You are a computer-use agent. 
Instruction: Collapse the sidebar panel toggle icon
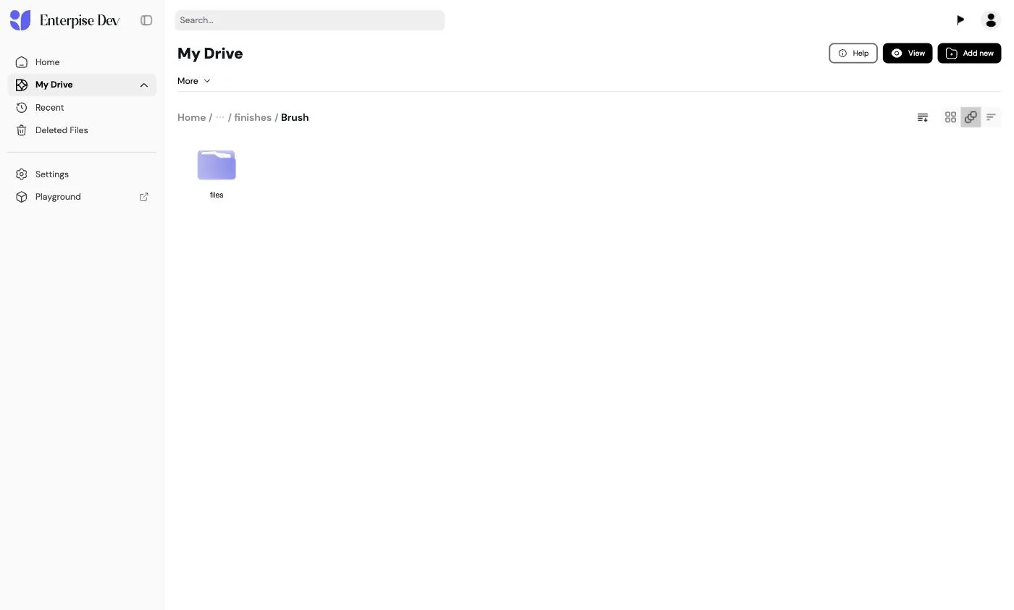[x=146, y=20]
